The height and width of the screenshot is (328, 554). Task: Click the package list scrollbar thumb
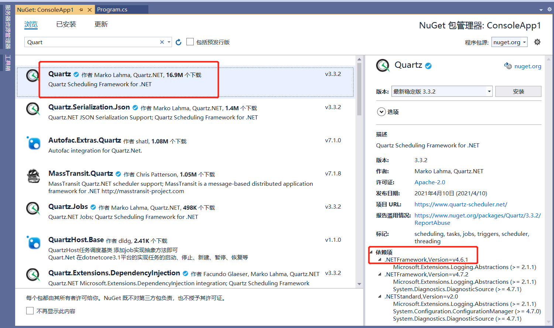(x=359, y=89)
